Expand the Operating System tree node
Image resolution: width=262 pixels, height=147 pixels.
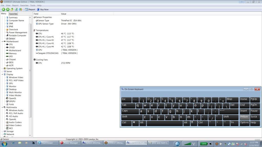click(x=2, y=68)
